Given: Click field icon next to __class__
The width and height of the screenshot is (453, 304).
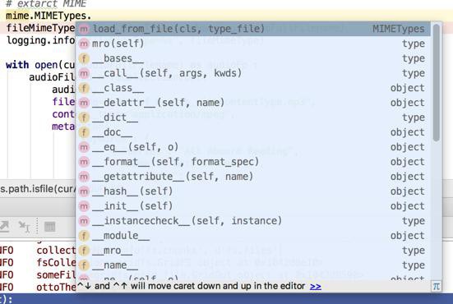Looking at the screenshot, I should [x=84, y=88].
